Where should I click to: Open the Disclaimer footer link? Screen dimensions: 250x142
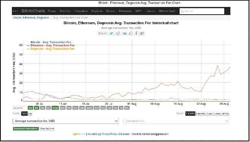pyautogui.click(x=124, y=134)
